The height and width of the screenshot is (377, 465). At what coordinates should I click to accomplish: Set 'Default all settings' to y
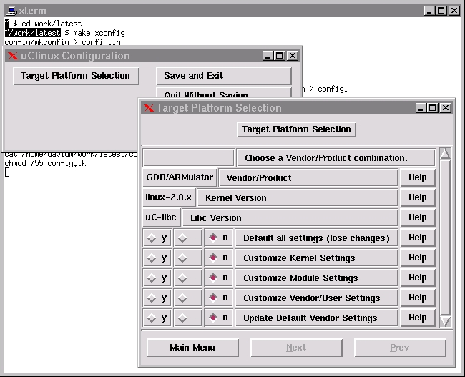click(157, 238)
